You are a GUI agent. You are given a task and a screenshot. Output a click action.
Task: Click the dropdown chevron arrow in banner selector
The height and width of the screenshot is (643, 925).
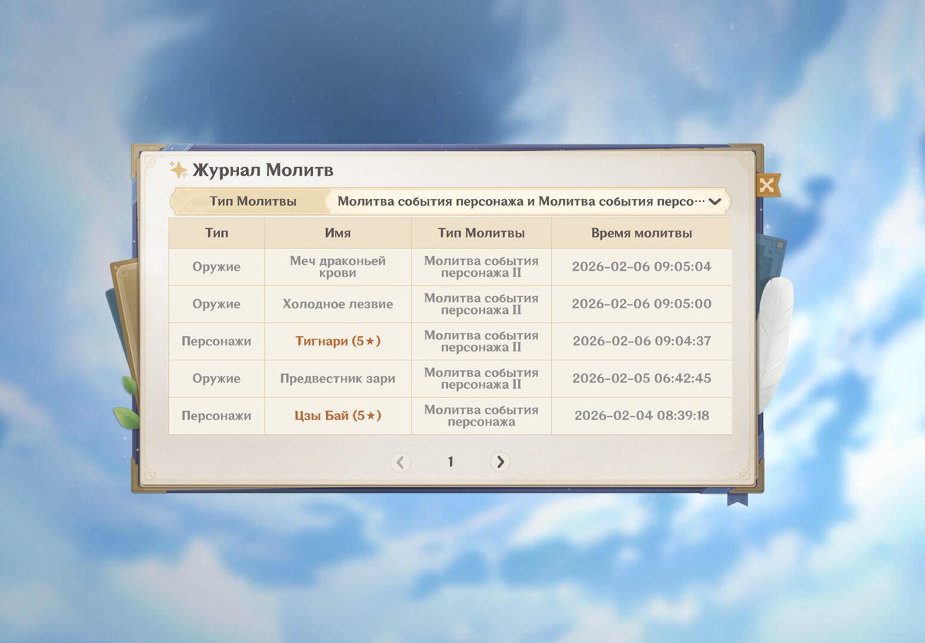[715, 202]
